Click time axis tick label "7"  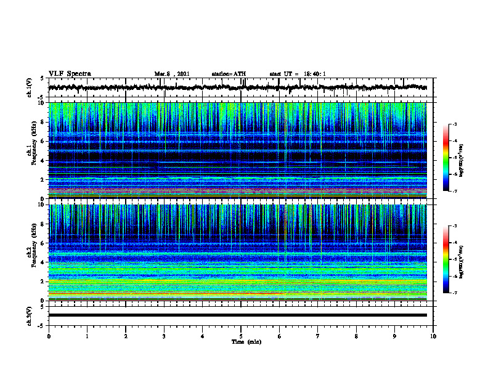point(318,336)
